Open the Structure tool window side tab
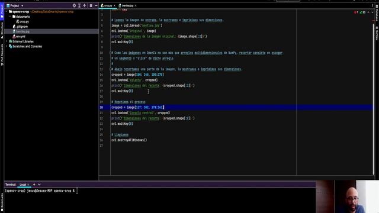379x213 pixels. (x=2, y=30)
